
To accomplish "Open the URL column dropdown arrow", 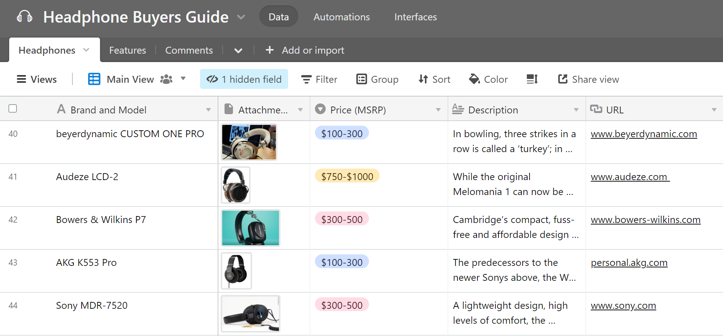I will click(714, 110).
